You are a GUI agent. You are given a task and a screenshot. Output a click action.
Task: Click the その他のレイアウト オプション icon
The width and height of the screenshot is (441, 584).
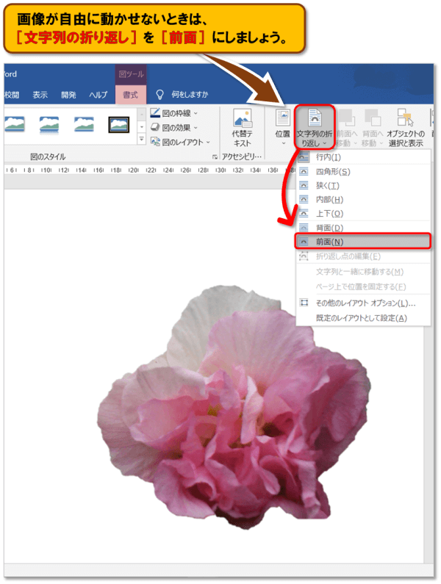304,303
